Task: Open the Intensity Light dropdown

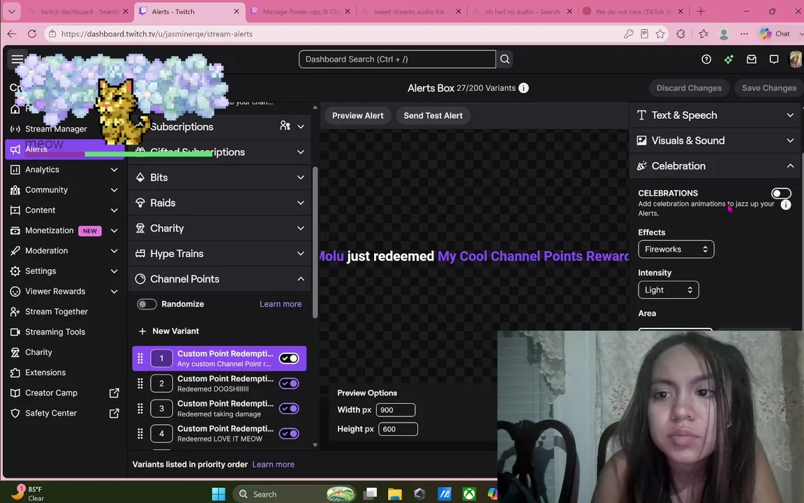Action: click(x=668, y=290)
